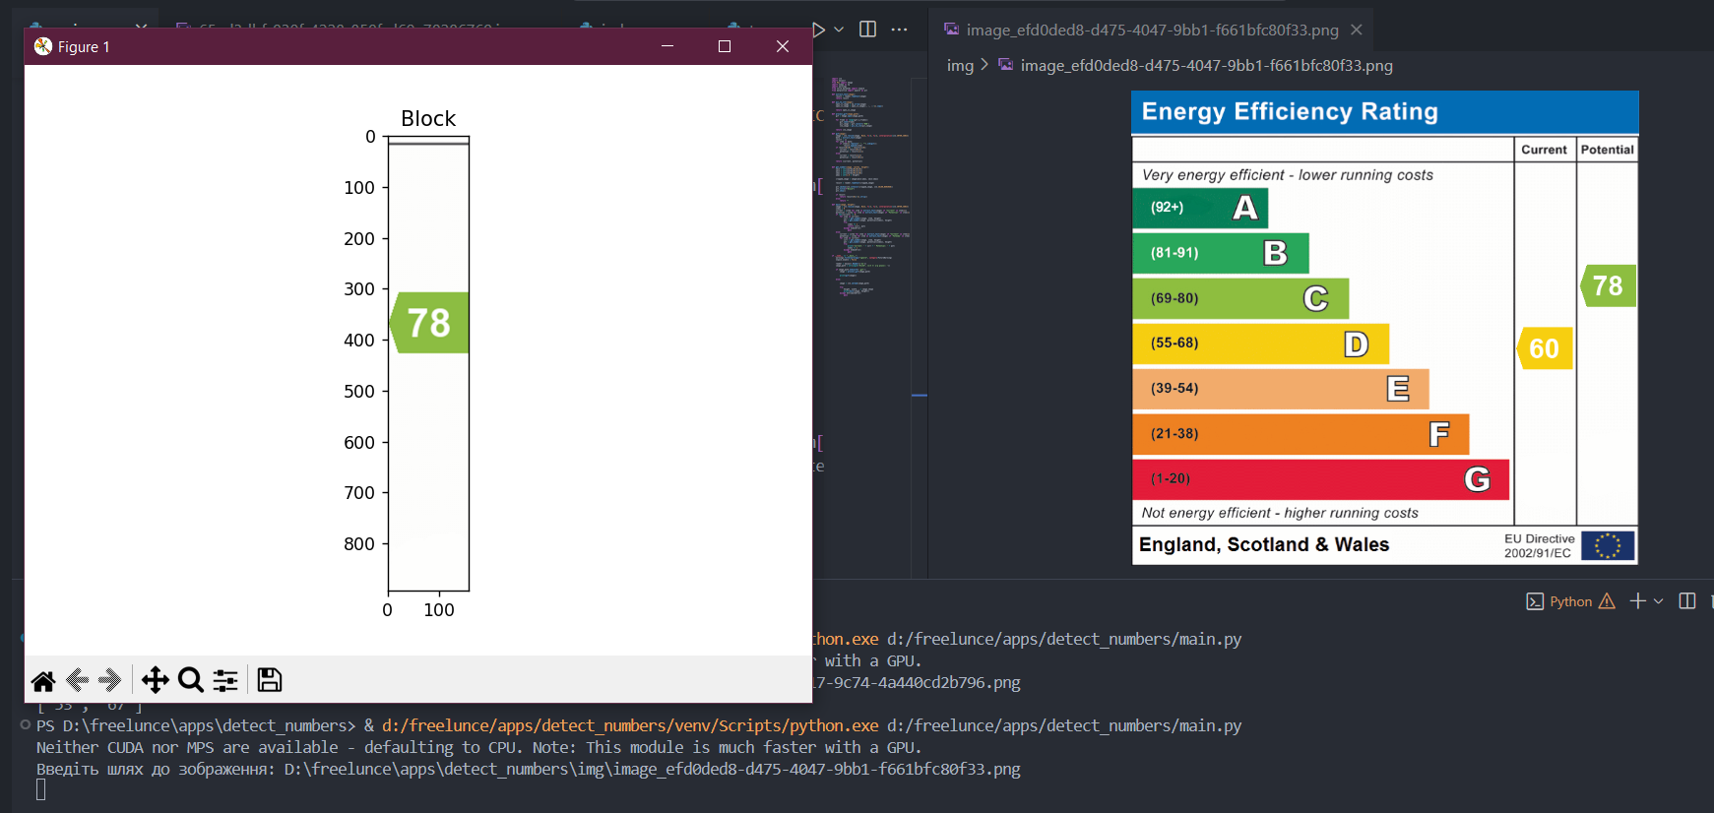Click the Current column header in image

coord(1544,150)
